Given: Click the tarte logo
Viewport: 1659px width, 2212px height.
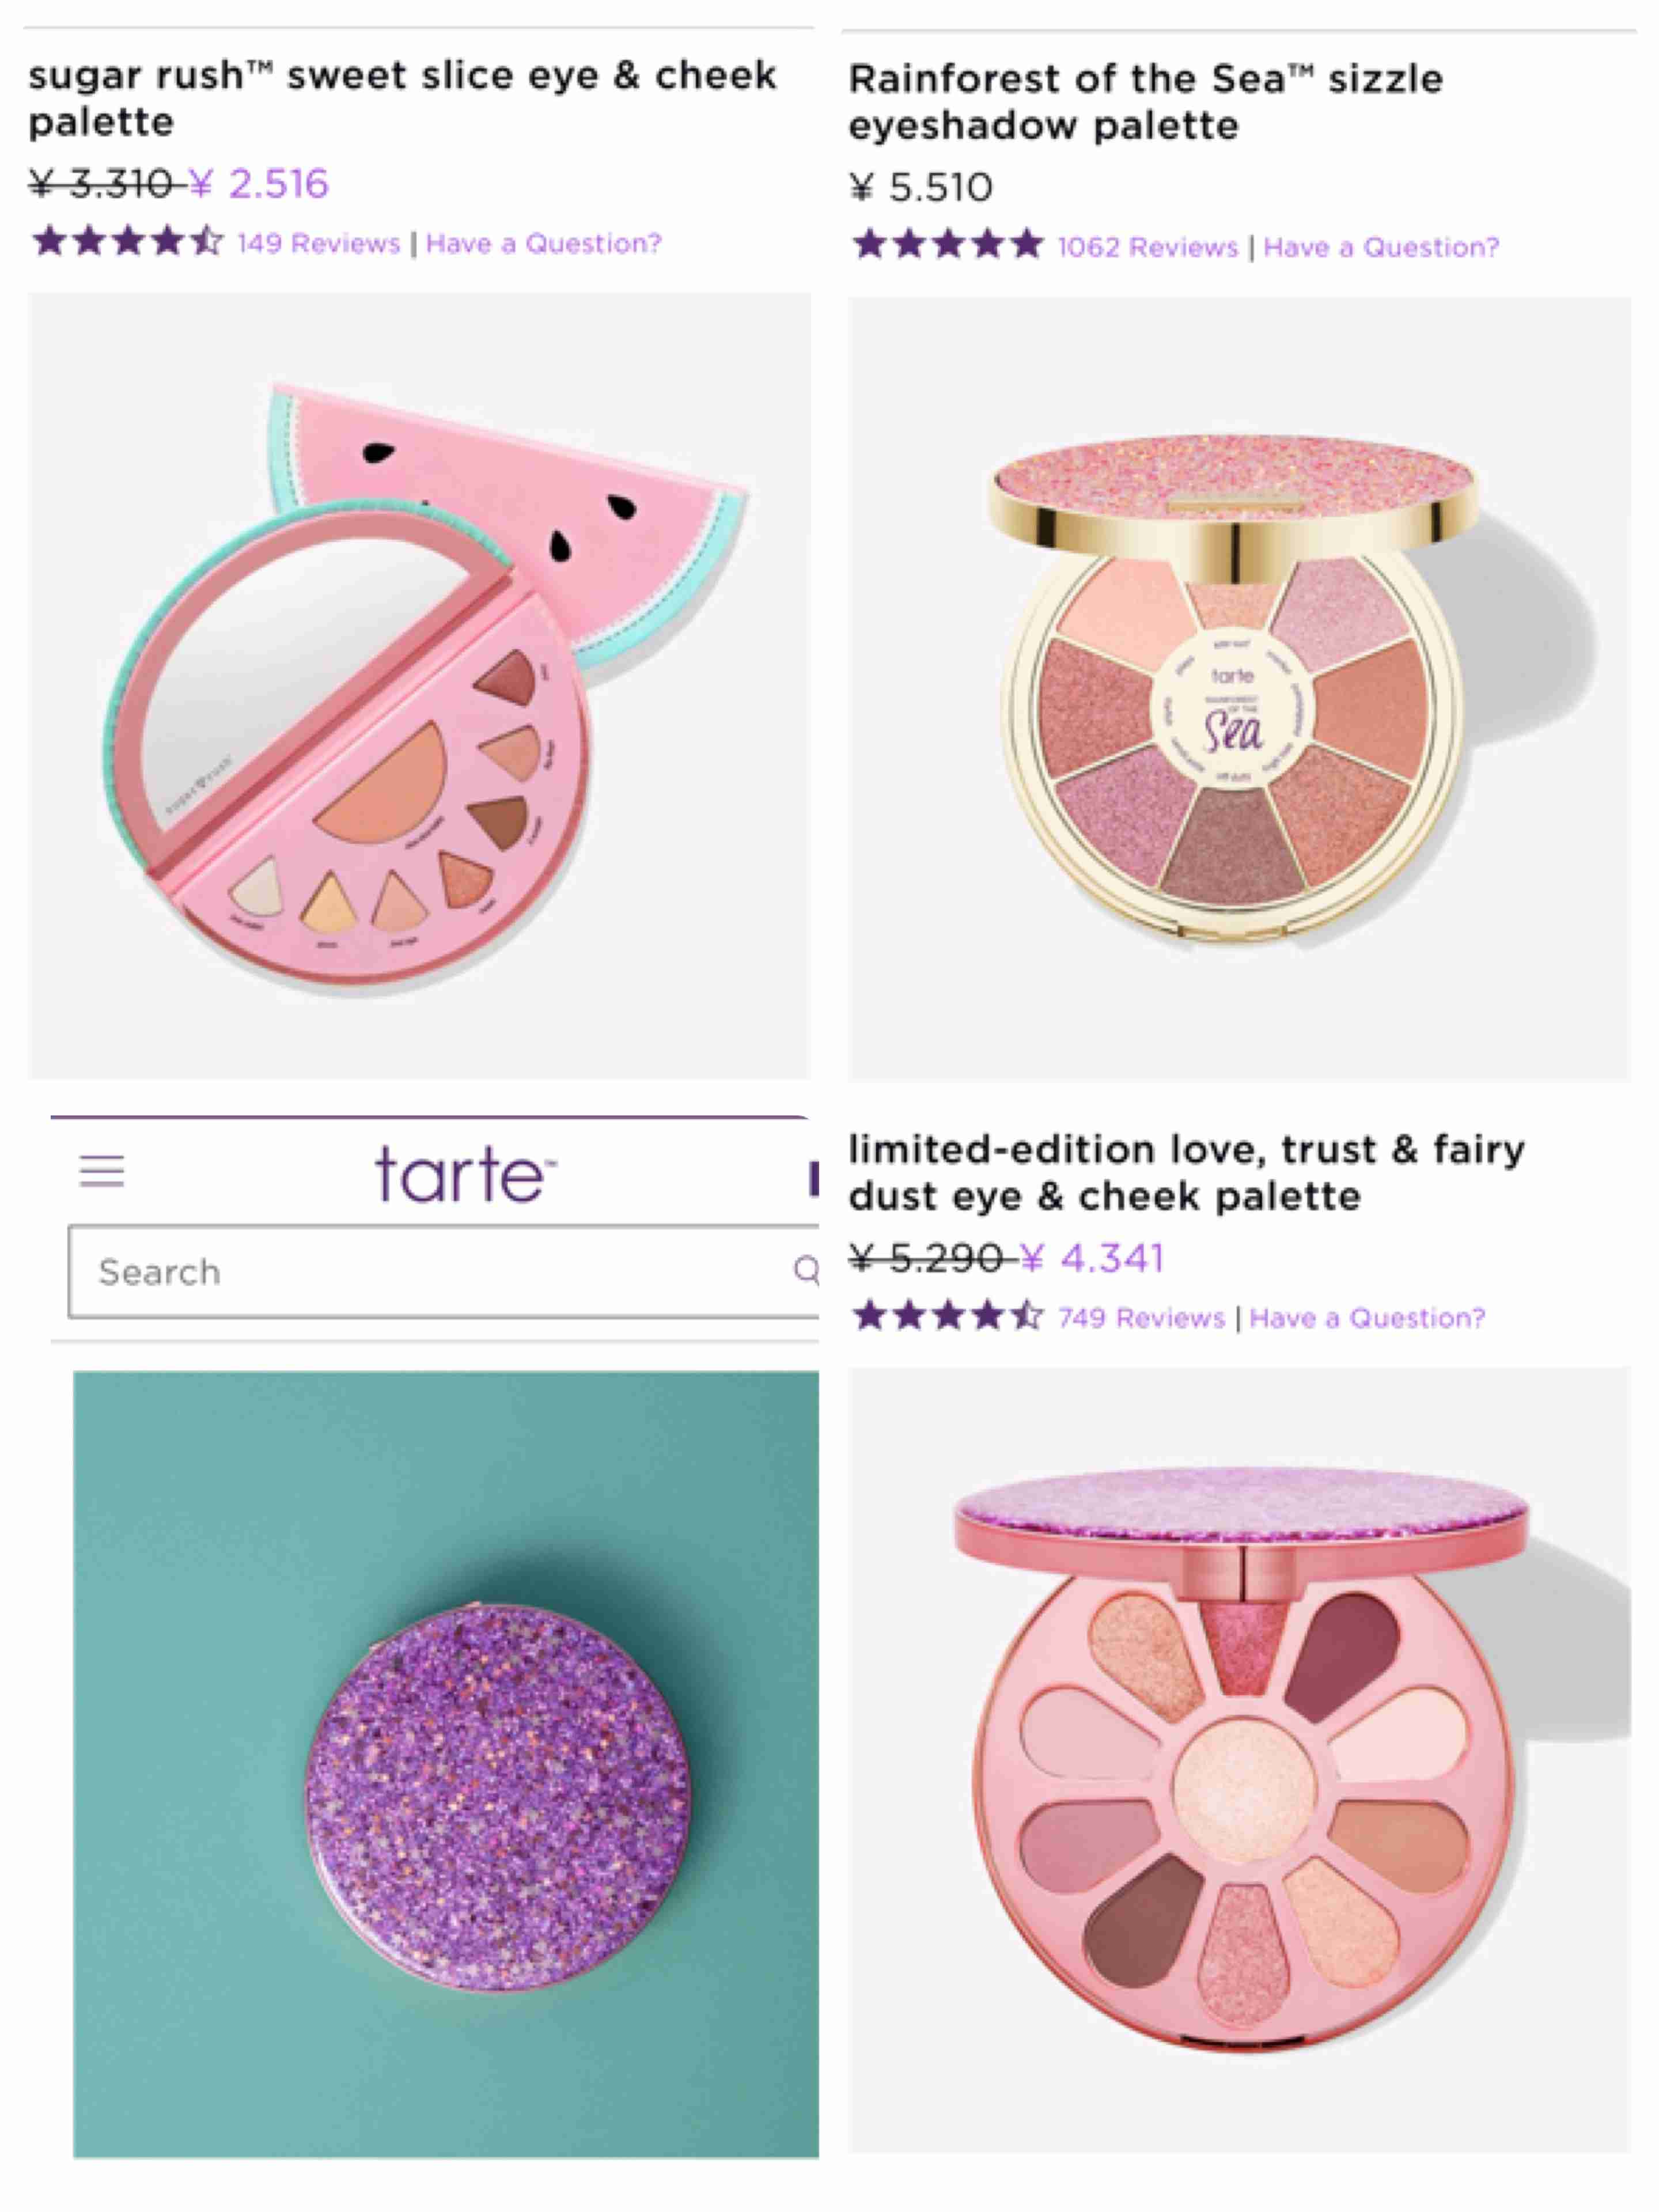Looking at the screenshot, I should [465, 1173].
